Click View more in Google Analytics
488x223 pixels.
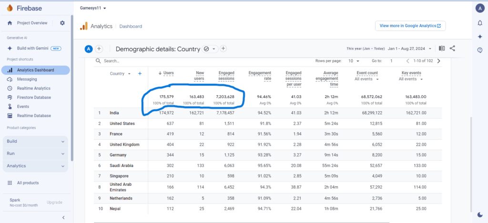(410, 26)
